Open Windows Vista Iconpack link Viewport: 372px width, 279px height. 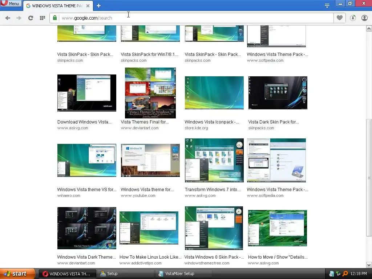[212, 122]
